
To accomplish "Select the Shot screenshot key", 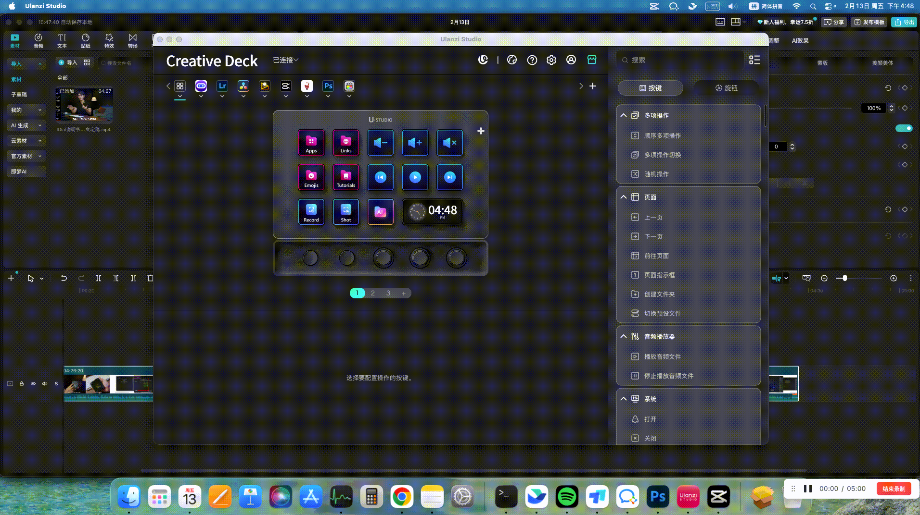I will (x=345, y=212).
